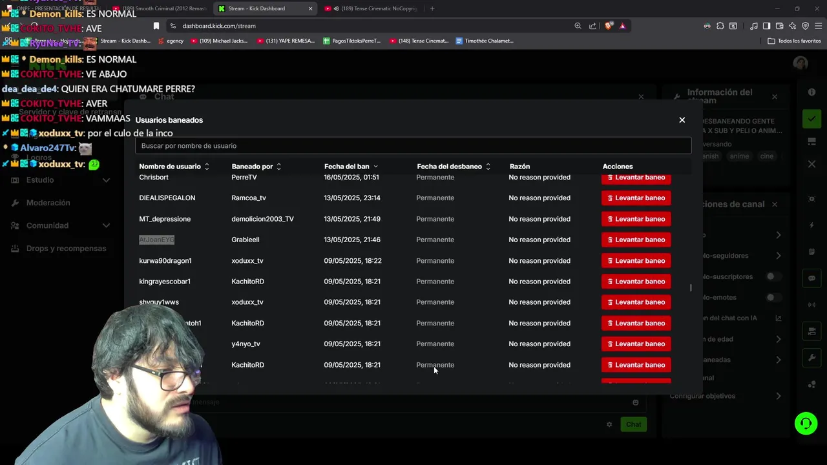This screenshot has width=827, height=465.
Task: Toggle solo-emotes chat mode switch
Action: point(773,298)
